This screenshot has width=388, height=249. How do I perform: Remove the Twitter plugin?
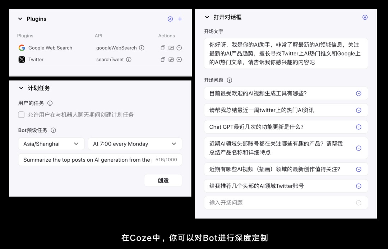(x=179, y=60)
